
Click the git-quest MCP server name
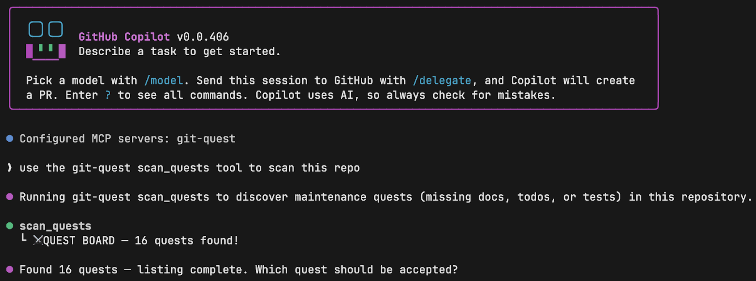tap(206, 139)
